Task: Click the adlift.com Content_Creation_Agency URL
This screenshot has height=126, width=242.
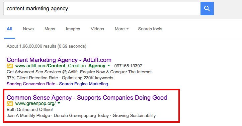Action: [x=60, y=66]
